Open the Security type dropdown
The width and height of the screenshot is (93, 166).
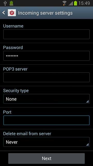point(47,99)
